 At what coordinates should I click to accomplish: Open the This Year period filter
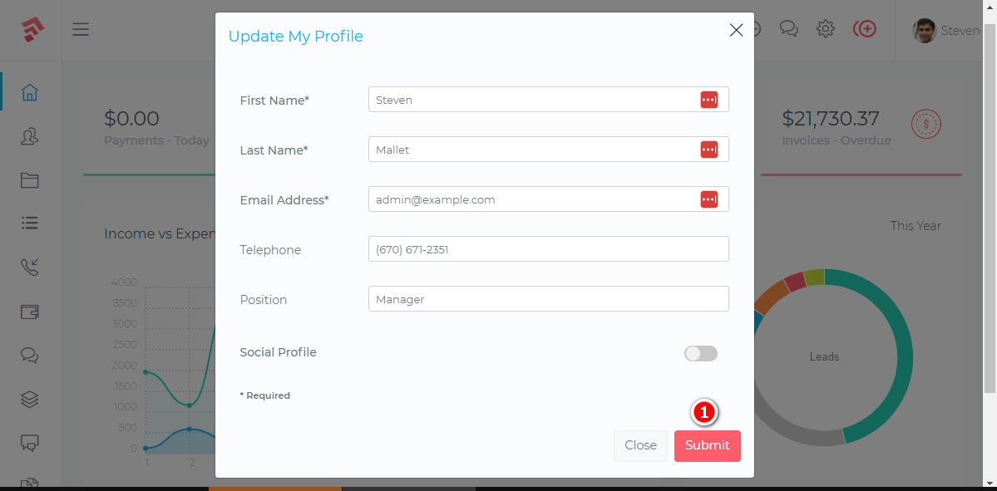click(915, 226)
